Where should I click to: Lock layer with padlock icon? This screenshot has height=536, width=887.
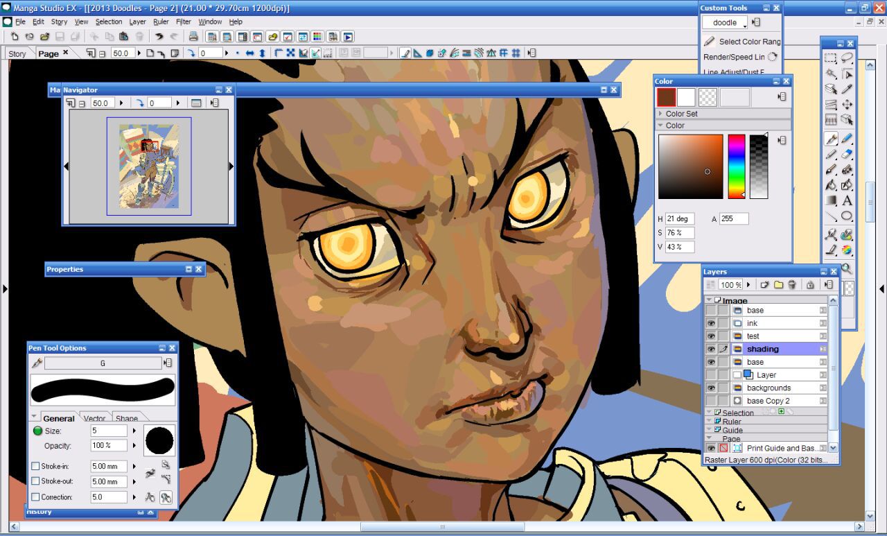coord(809,285)
